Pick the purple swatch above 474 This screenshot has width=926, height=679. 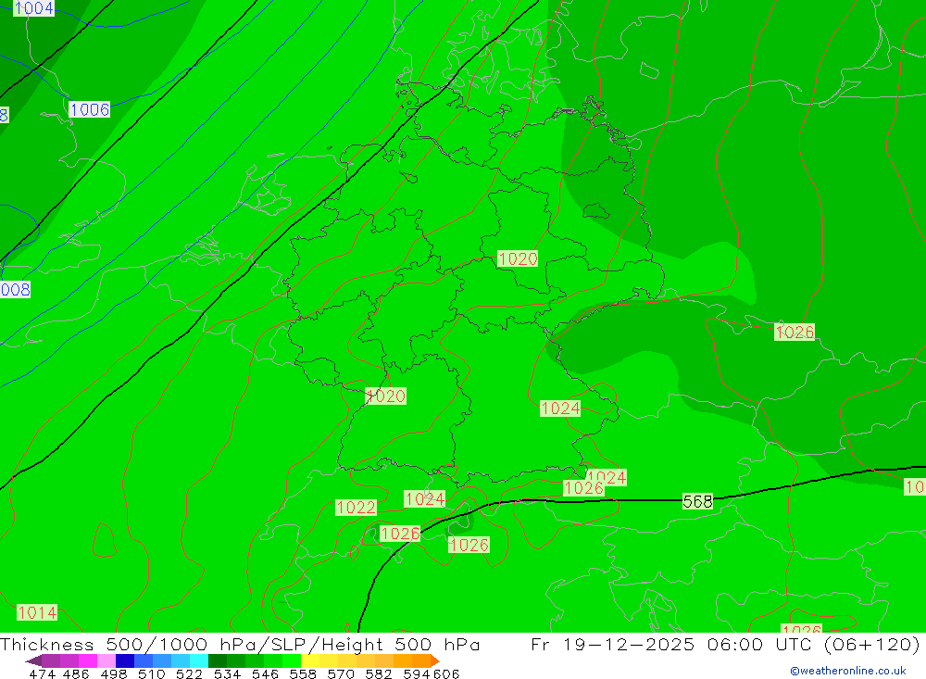coord(51,660)
